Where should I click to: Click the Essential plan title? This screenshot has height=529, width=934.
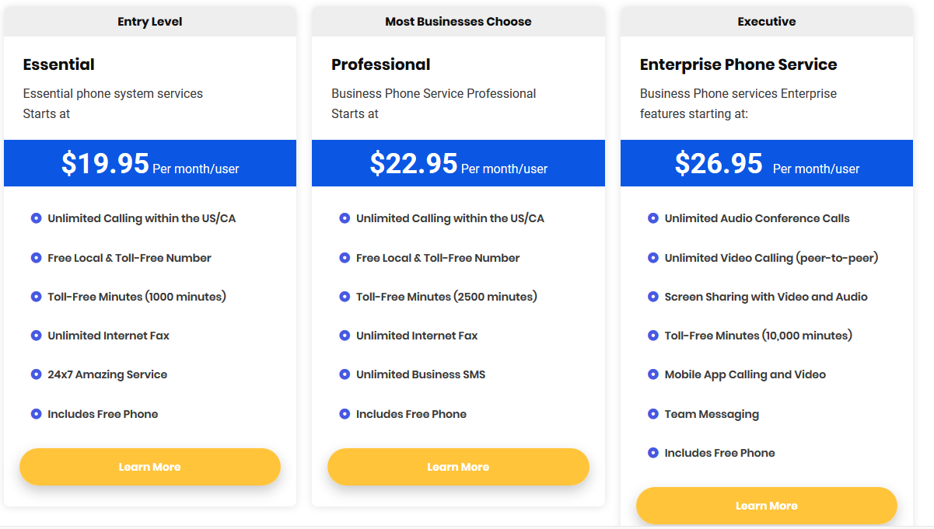[x=59, y=64]
